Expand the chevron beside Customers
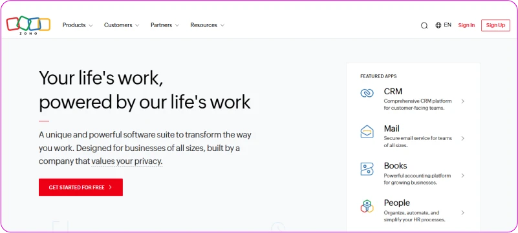The image size is (518, 233). [137, 25]
